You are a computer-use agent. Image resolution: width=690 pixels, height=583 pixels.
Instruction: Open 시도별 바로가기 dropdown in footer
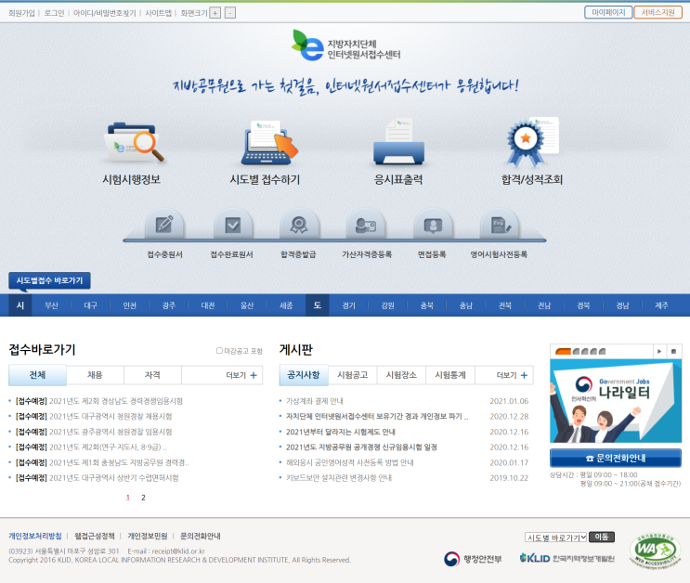tap(555, 538)
